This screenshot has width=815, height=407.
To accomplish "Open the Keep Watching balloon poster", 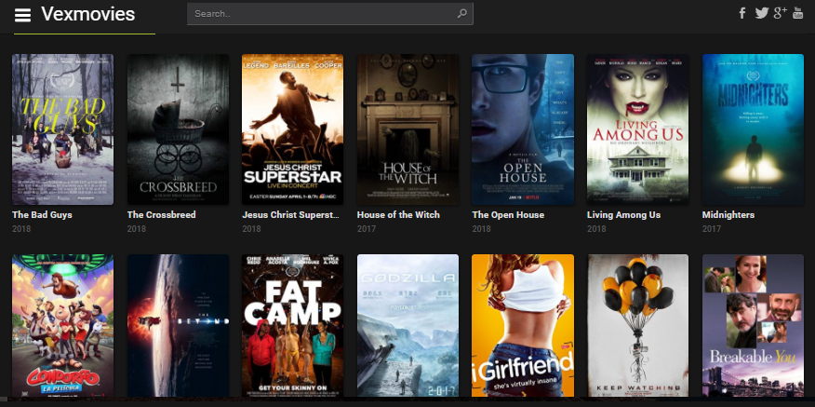I will tap(637, 326).
